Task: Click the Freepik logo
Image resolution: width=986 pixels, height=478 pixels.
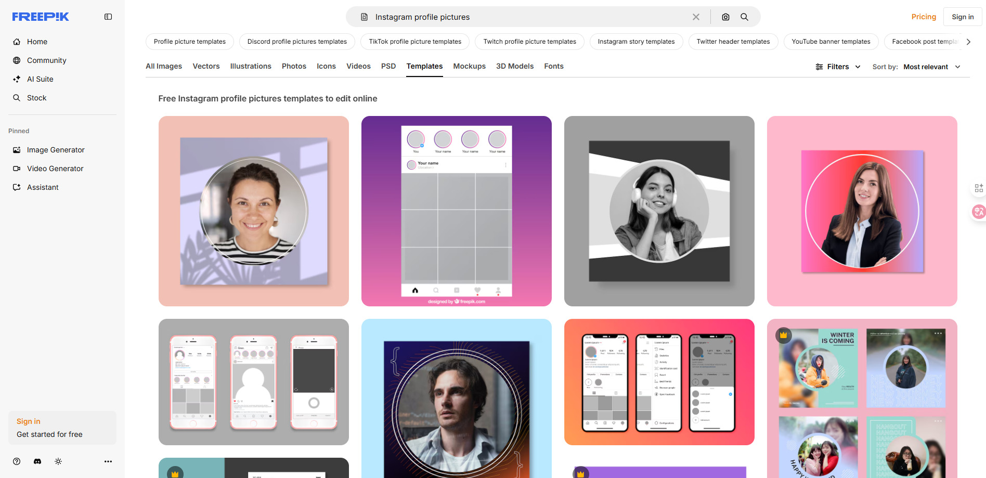Action: click(x=41, y=17)
